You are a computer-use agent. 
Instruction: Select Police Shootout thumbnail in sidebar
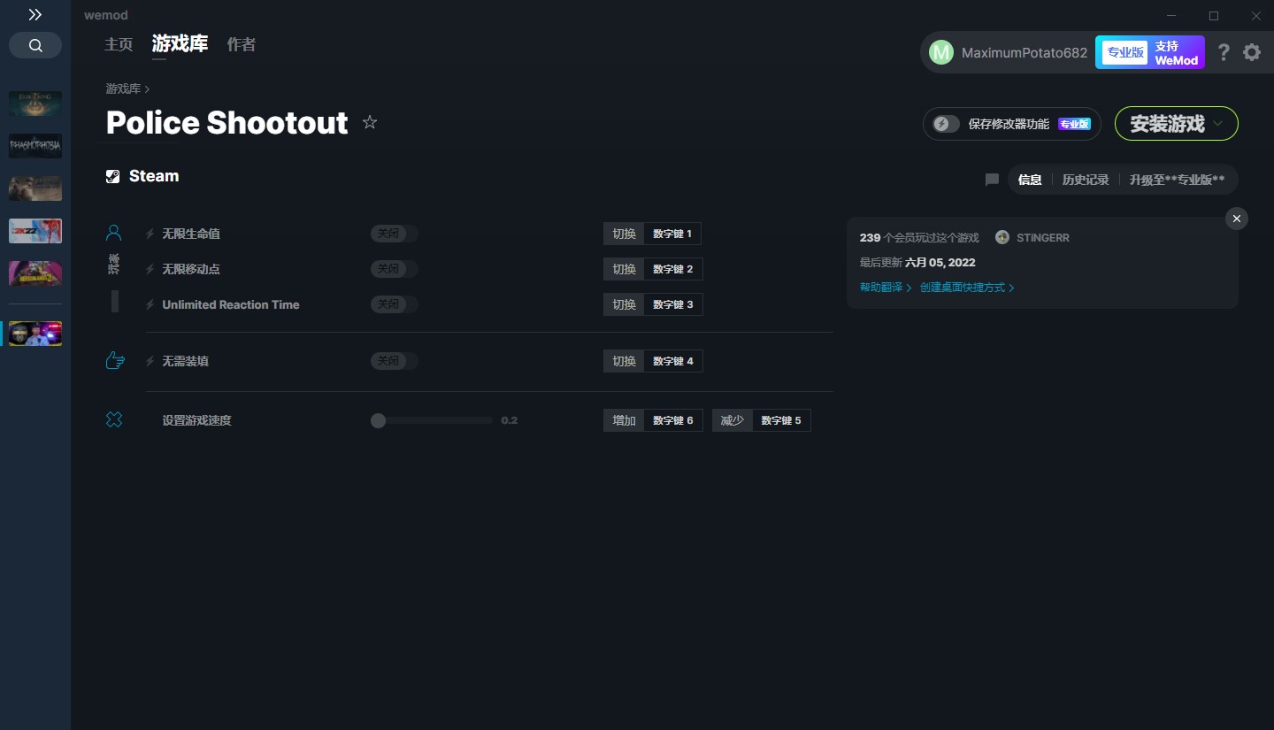pos(35,334)
